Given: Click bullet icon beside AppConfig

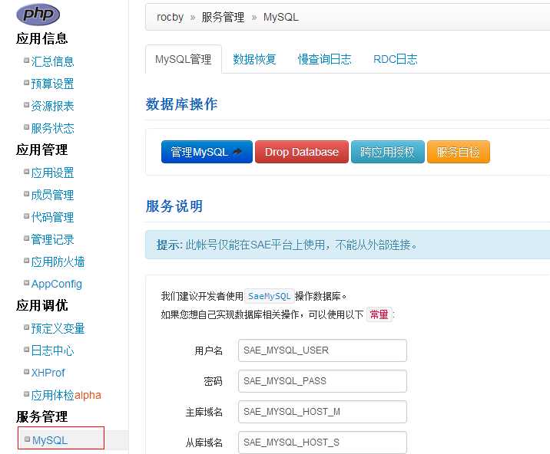Looking at the screenshot, I should 26,283.
